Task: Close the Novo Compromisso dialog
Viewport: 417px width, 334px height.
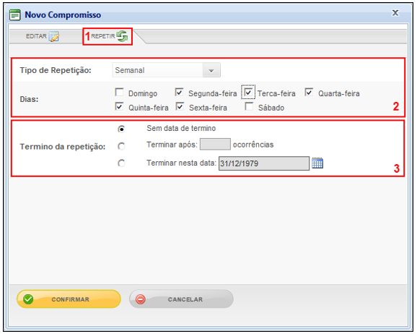Action: click(x=395, y=13)
